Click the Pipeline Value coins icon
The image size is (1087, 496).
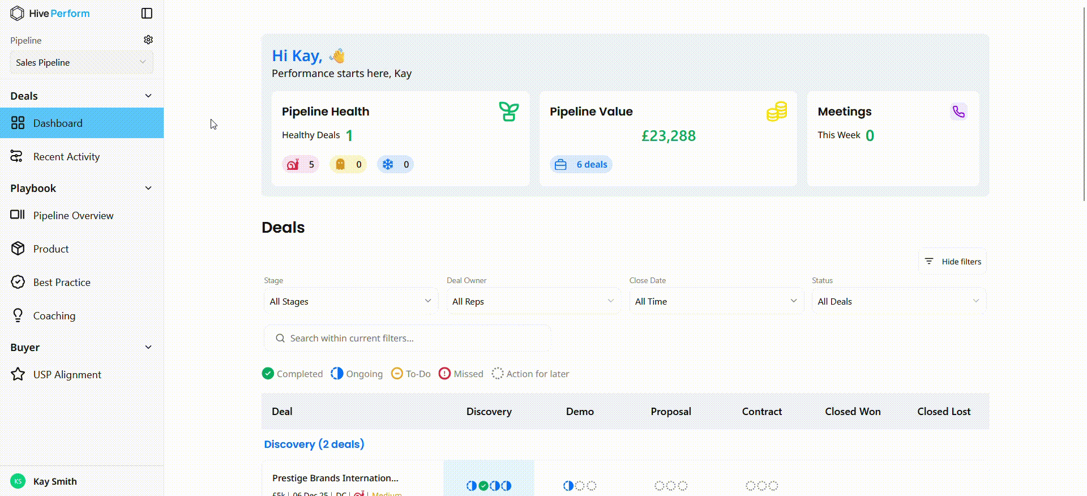pos(776,112)
